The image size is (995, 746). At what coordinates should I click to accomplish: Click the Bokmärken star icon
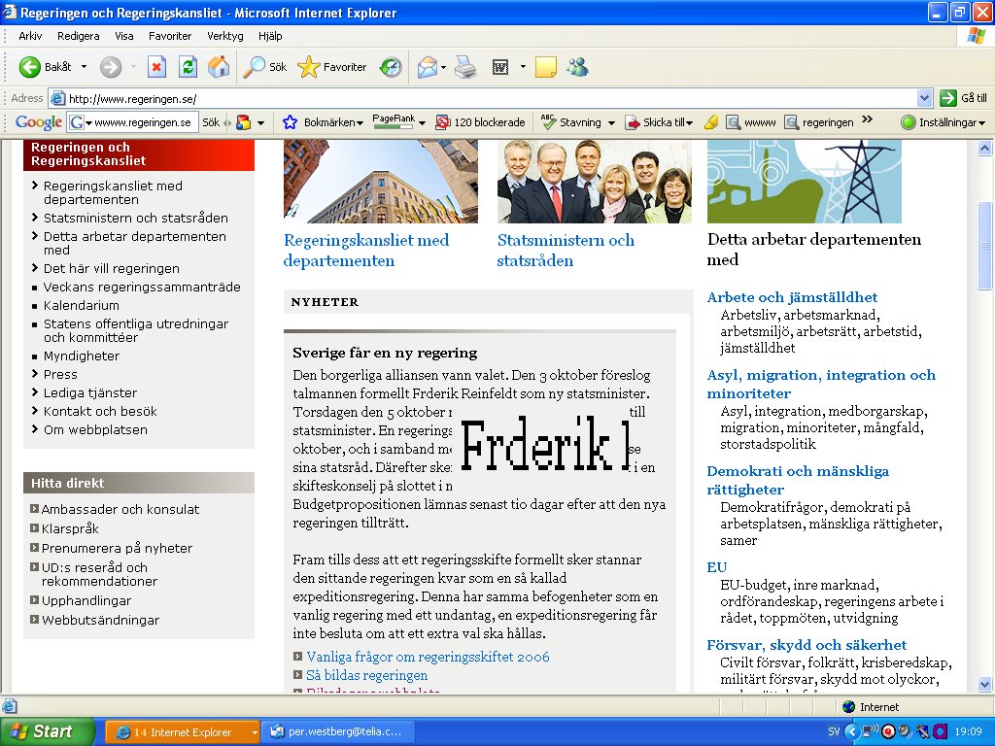[290, 122]
